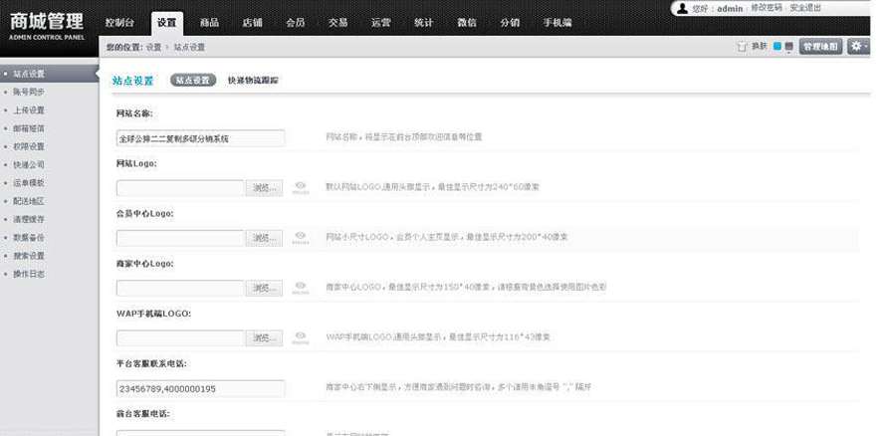884x436 pixels.
Task: Click the 商家中心Logo file path field
Action: 180,288
